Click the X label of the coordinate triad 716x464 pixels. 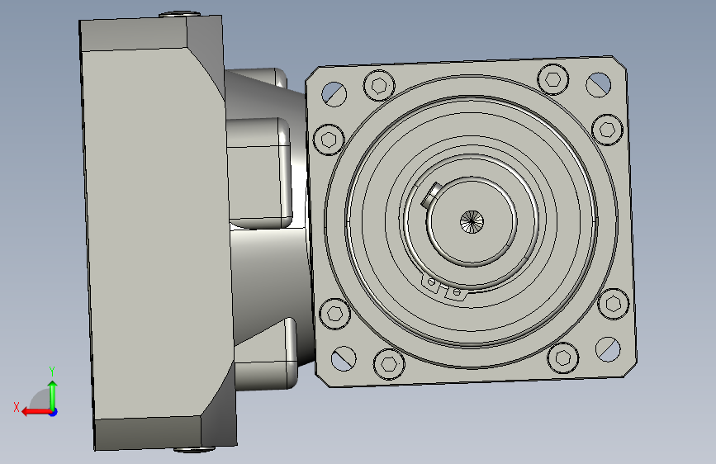(x=17, y=407)
